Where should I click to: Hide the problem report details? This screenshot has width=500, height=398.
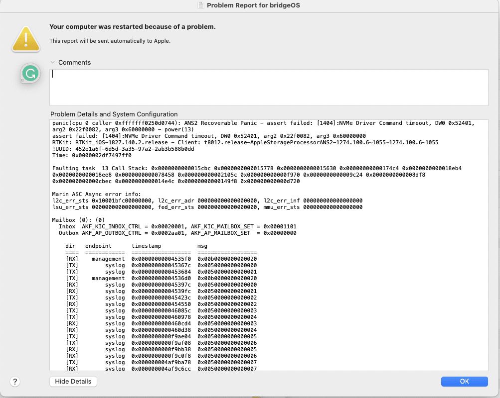pos(73,382)
